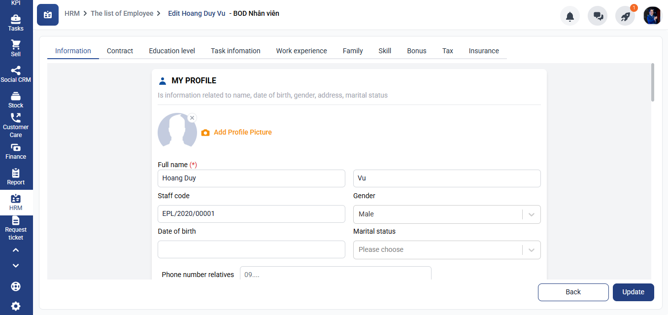Open the Stock module icon
The height and width of the screenshot is (315, 668).
(16, 96)
